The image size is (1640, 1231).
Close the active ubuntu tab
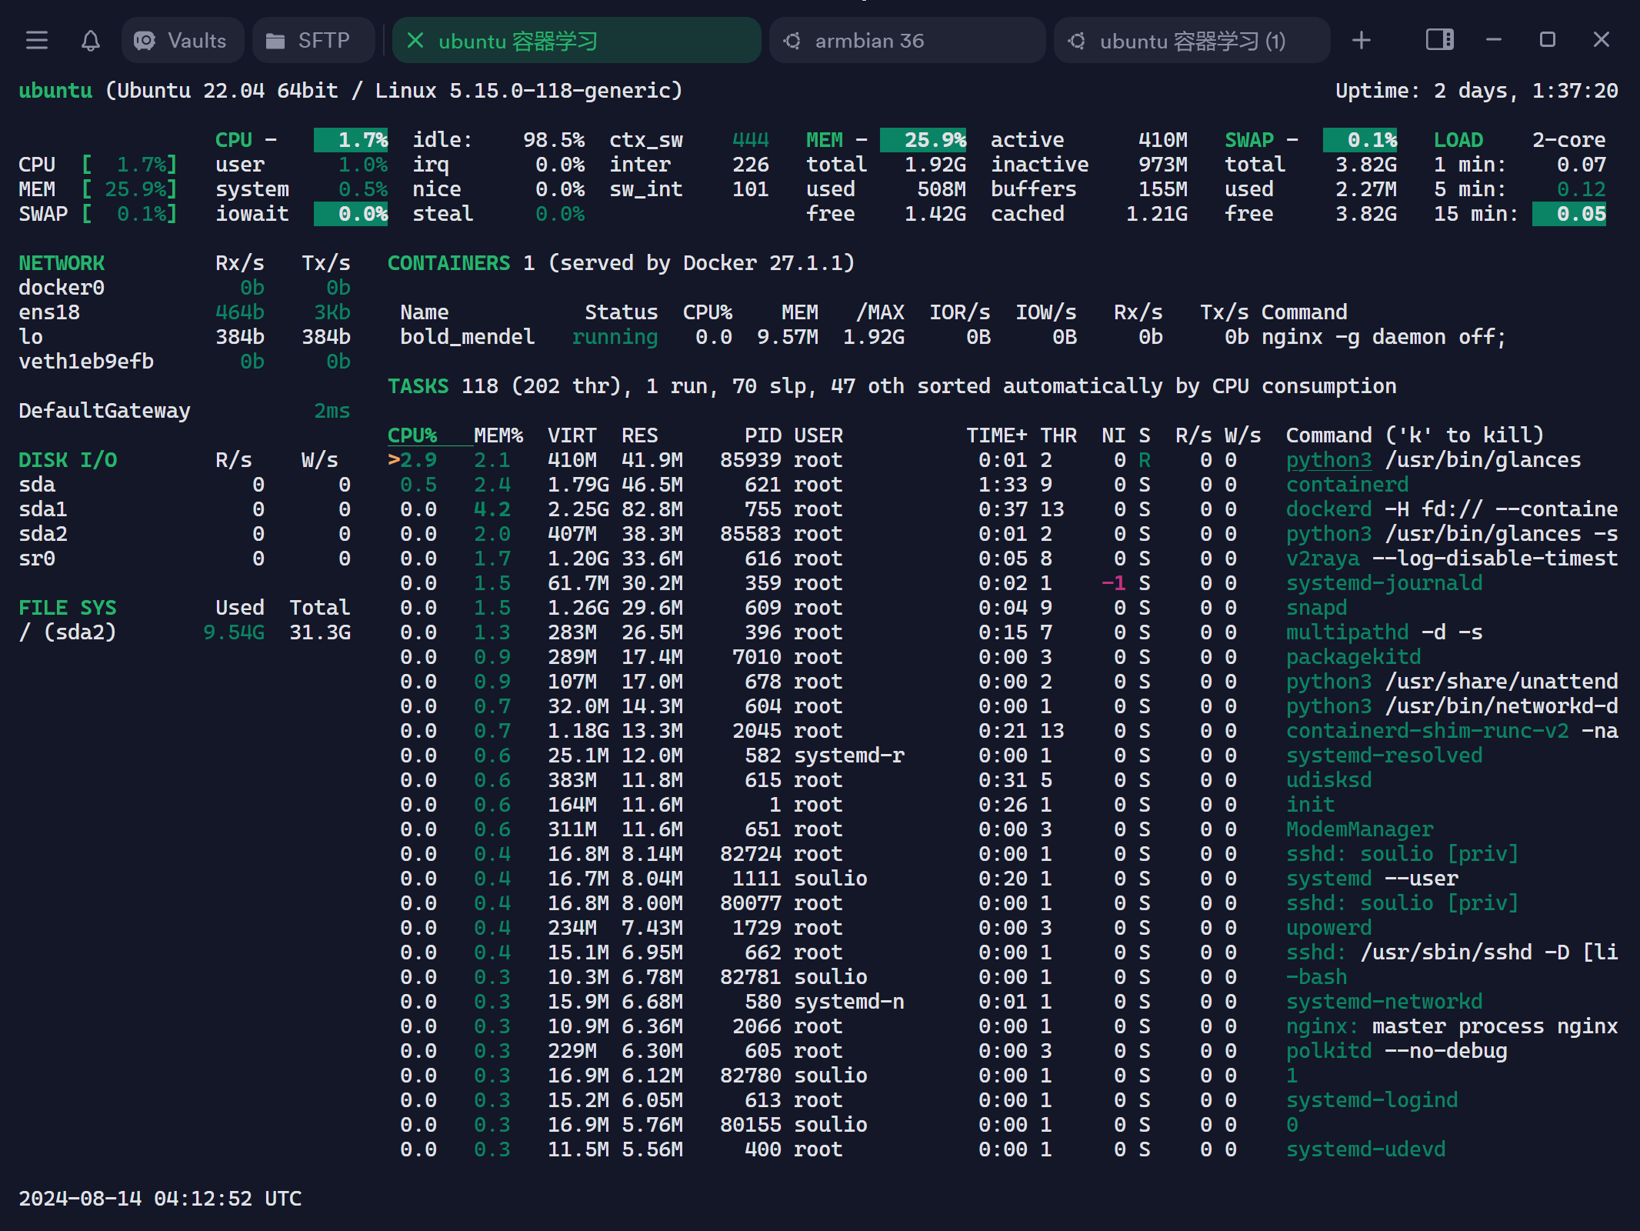coord(415,40)
